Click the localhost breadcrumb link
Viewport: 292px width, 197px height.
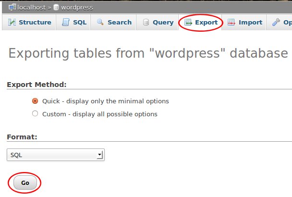[32, 8]
